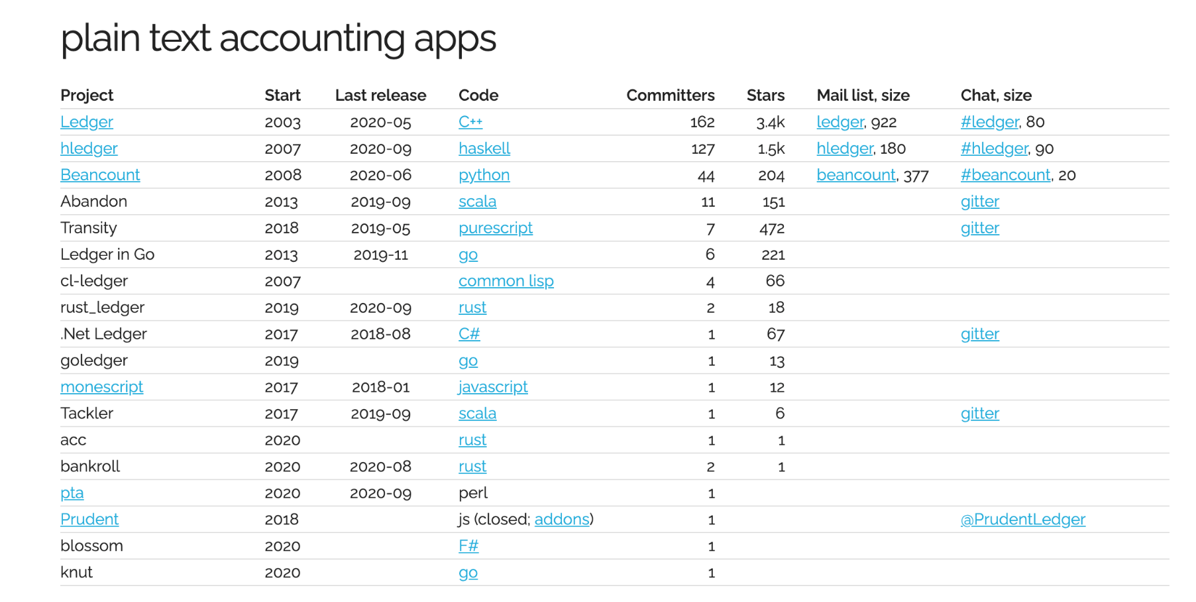Open the C# code link
The width and height of the screenshot is (1196, 602).
pyautogui.click(x=469, y=334)
